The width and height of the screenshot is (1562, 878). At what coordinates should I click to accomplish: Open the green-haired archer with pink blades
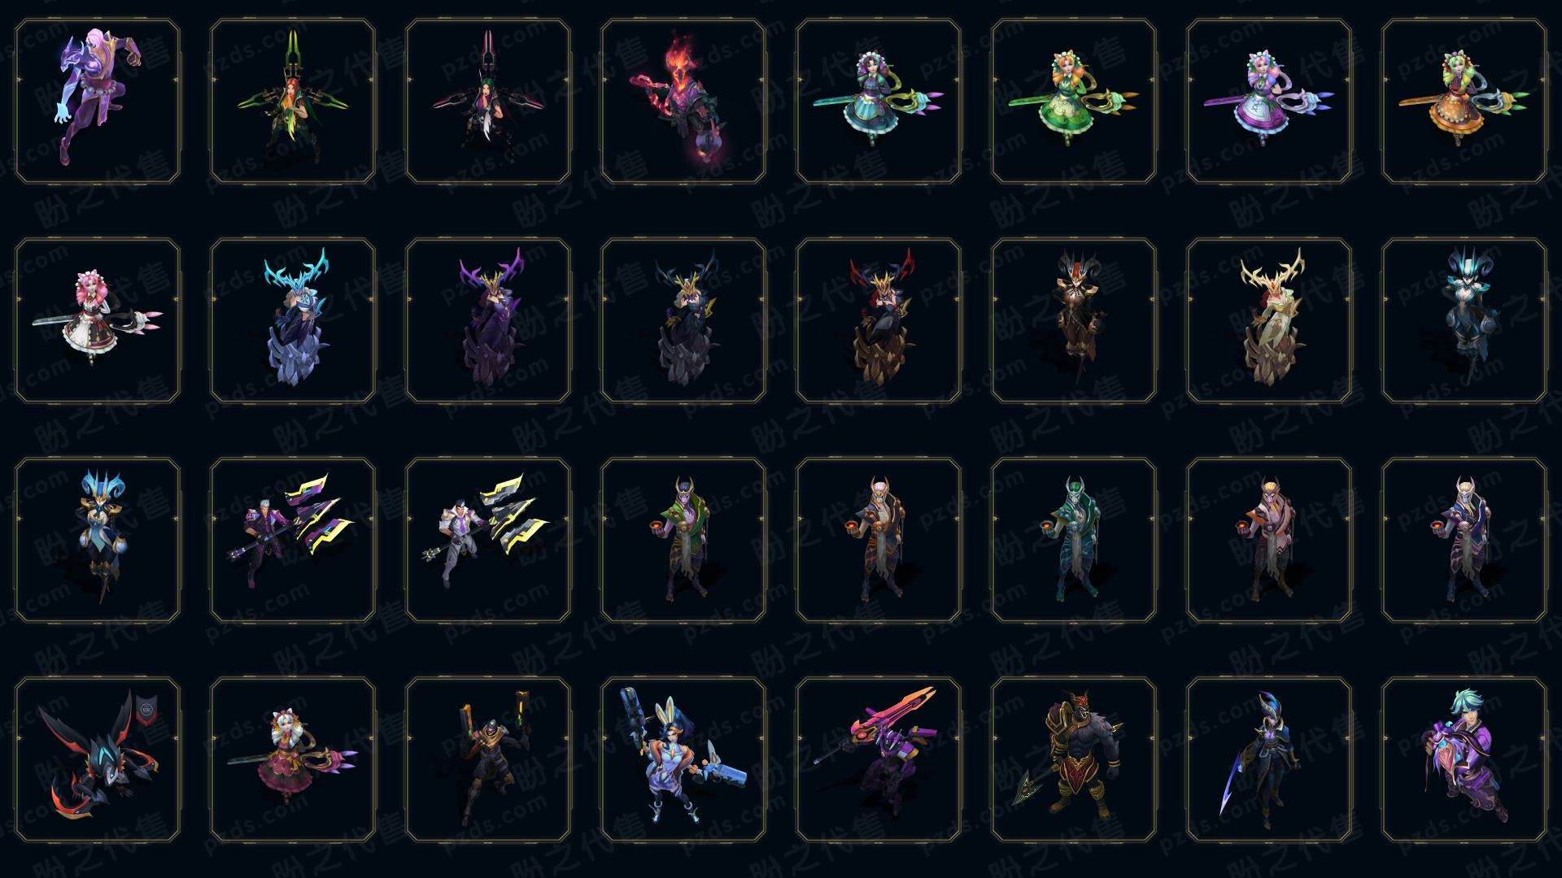[488, 101]
